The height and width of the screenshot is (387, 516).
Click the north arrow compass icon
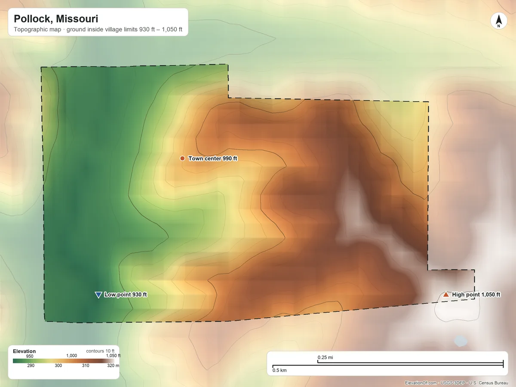pyautogui.click(x=498, y=21)
